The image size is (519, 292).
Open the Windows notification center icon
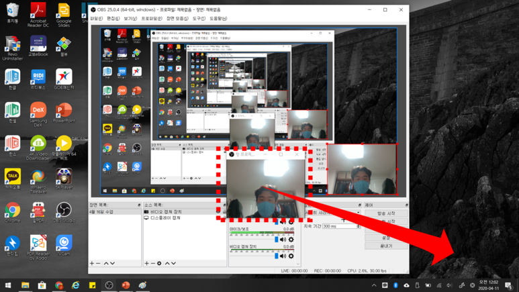[x=509, y=285]
